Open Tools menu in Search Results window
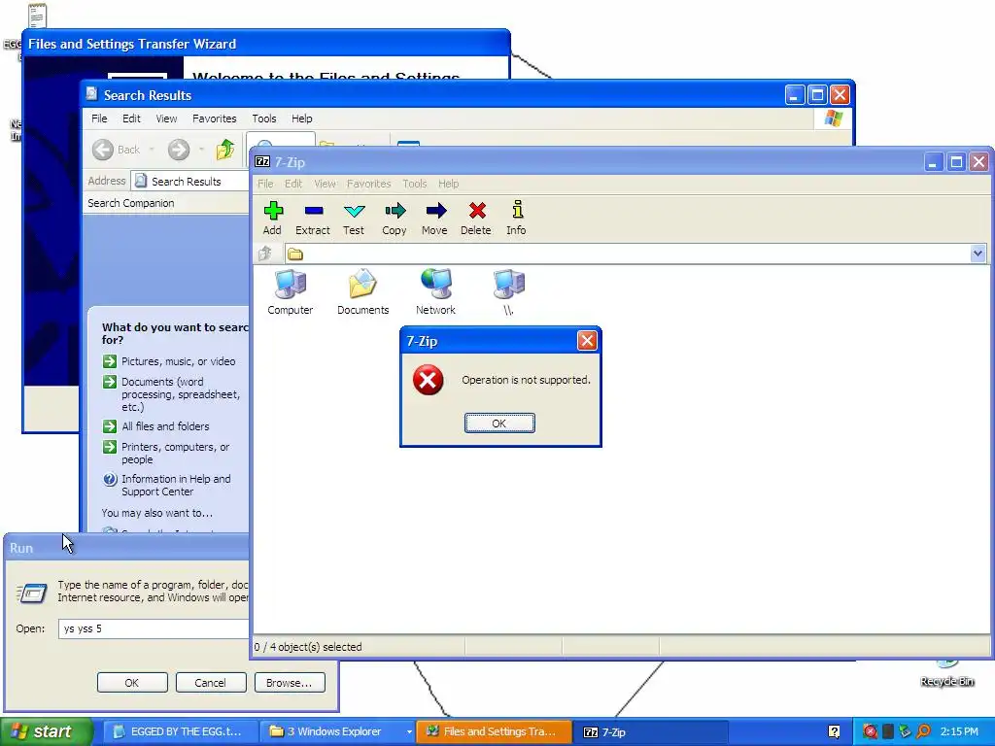 pos(264,119)
